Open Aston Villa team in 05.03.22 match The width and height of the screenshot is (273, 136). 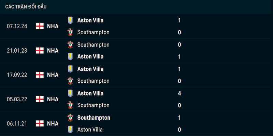tap(90, 93)
